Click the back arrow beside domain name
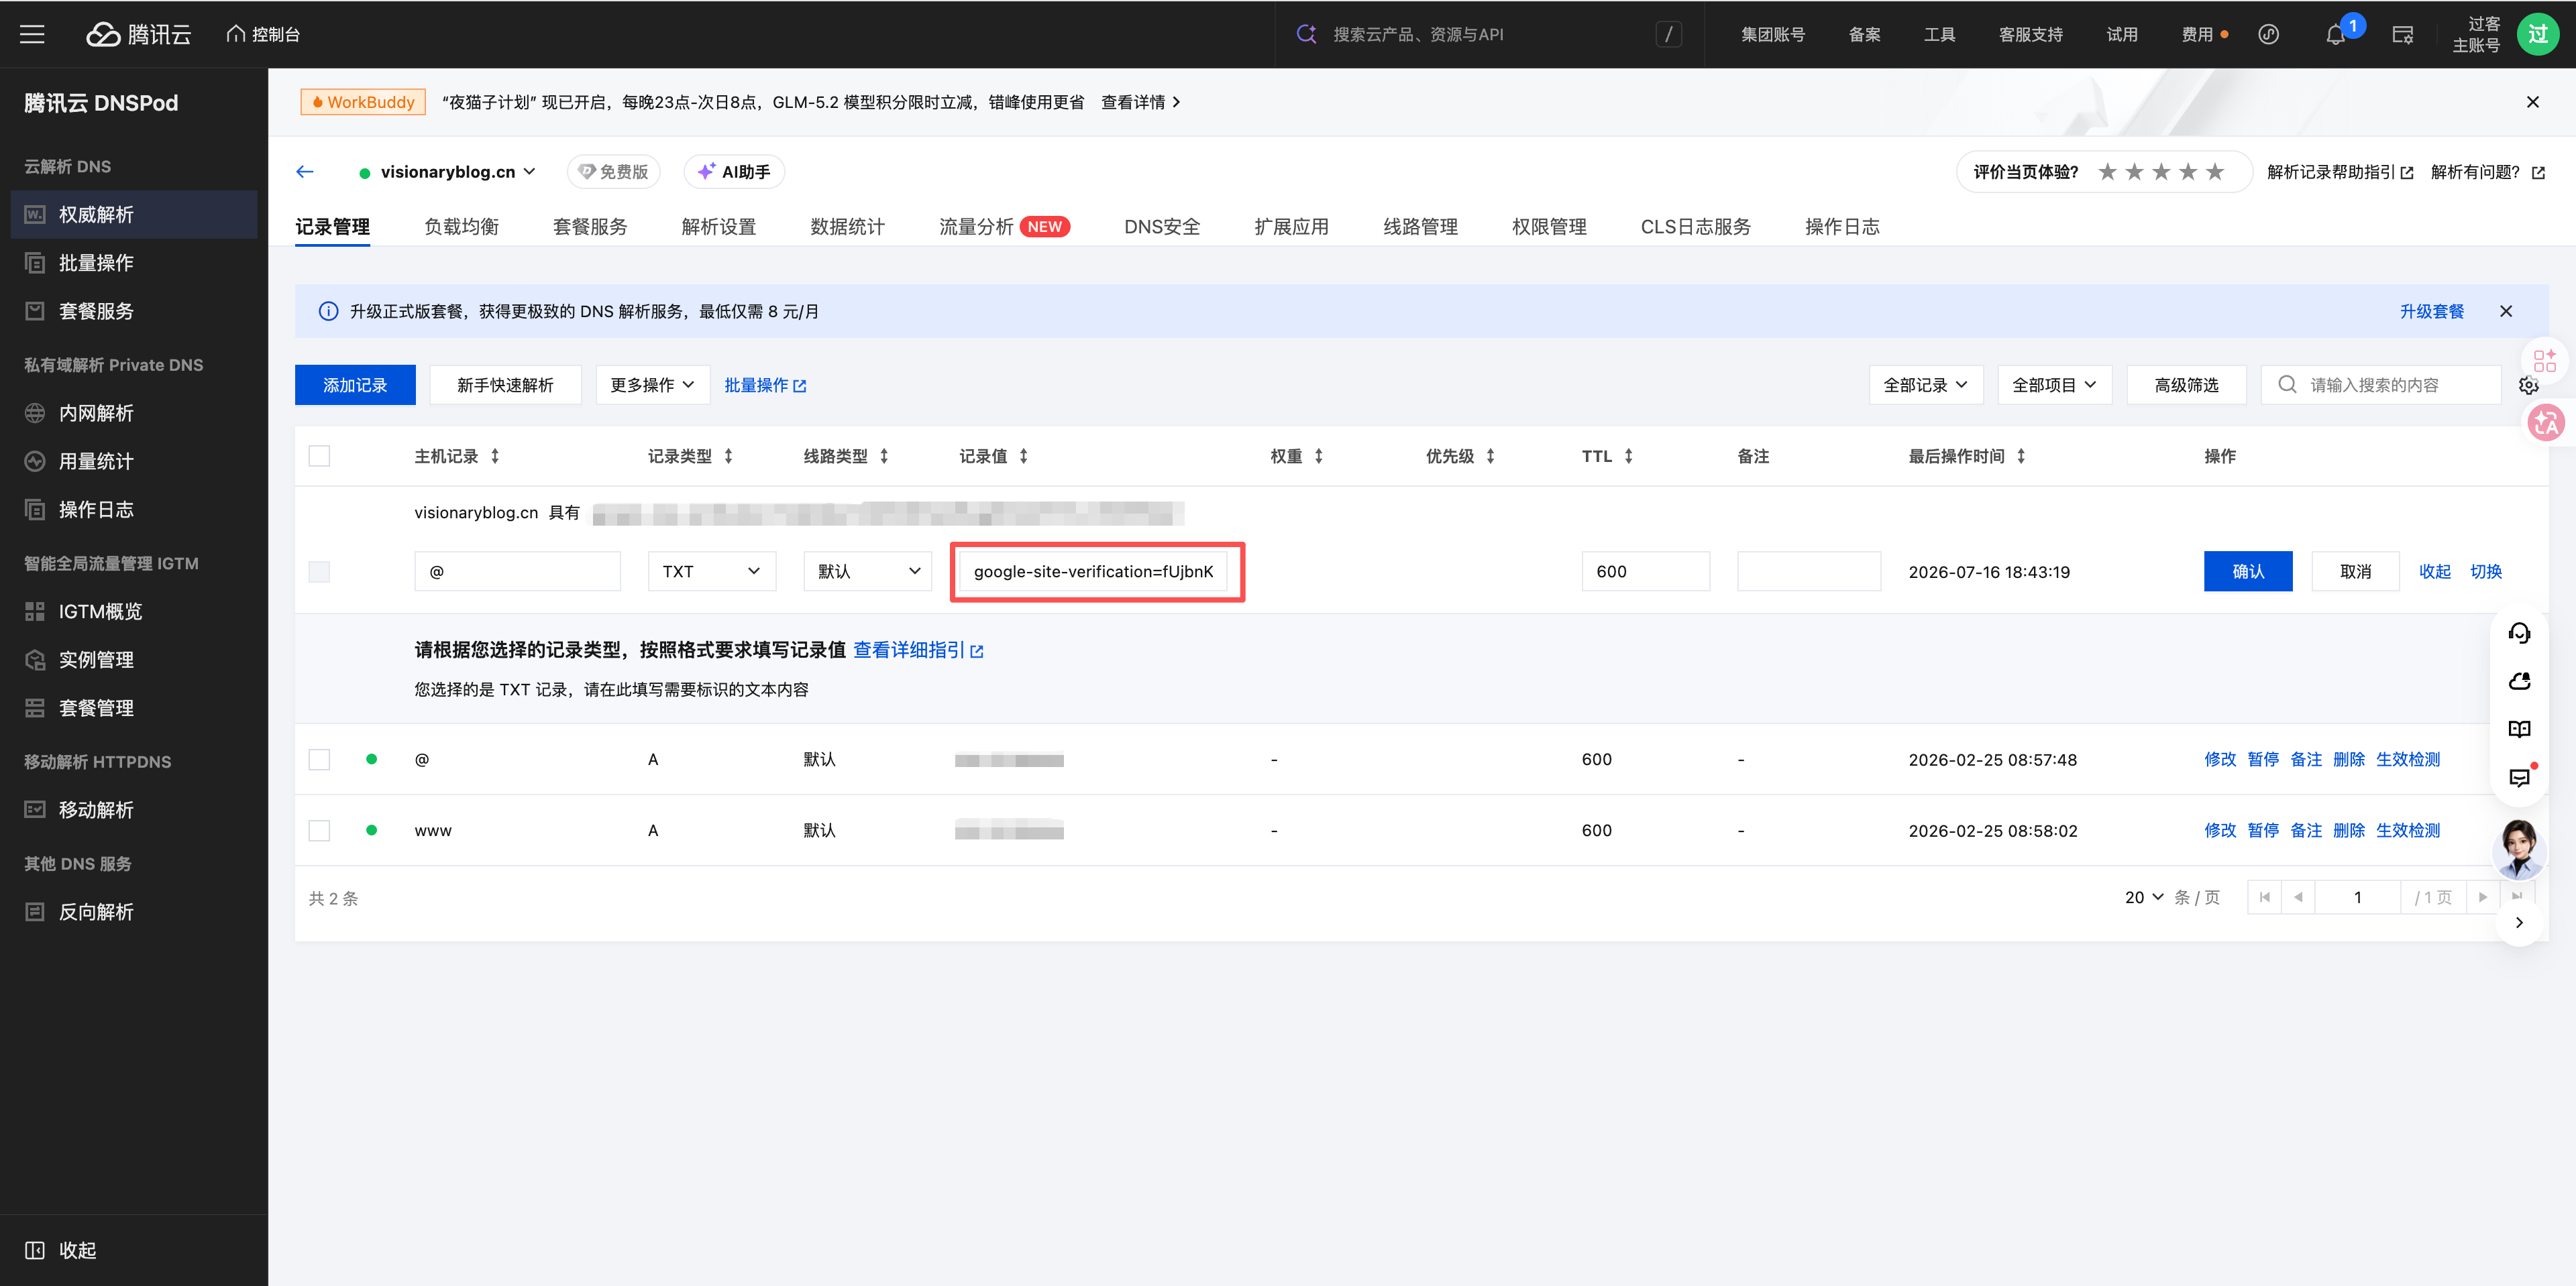Image resolution: width=2576 pixels, height=1286 pixels. 305,172
